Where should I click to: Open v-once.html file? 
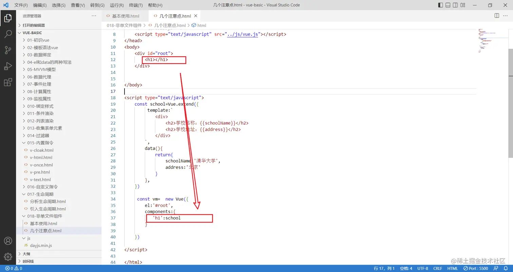[59, 165]
